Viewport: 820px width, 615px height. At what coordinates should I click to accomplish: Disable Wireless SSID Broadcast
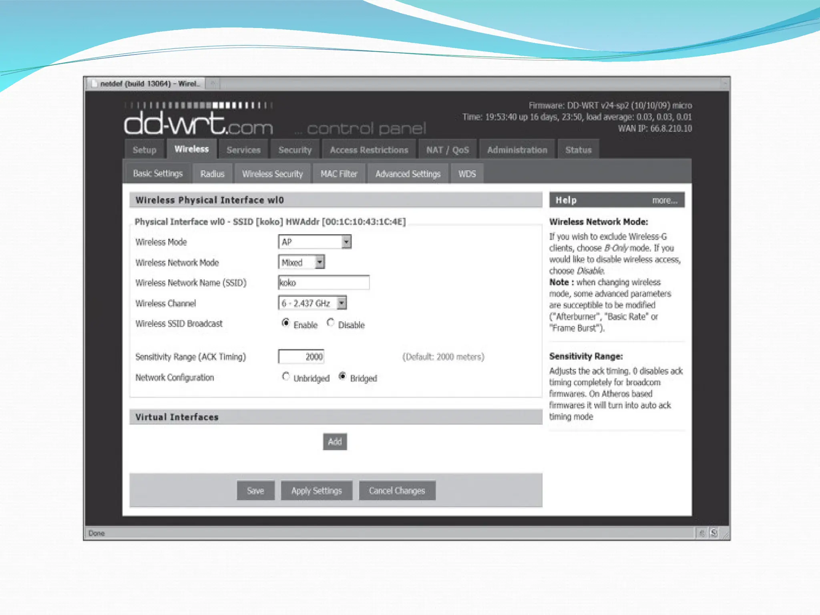[x=330, y=322]
